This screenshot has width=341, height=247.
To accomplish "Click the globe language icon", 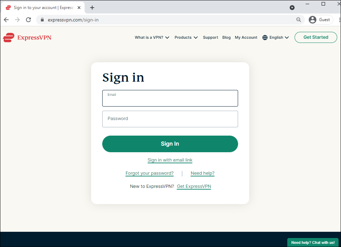I will (265, 38).
